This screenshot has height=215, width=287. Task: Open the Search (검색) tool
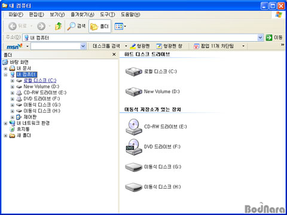coord(77,26)
